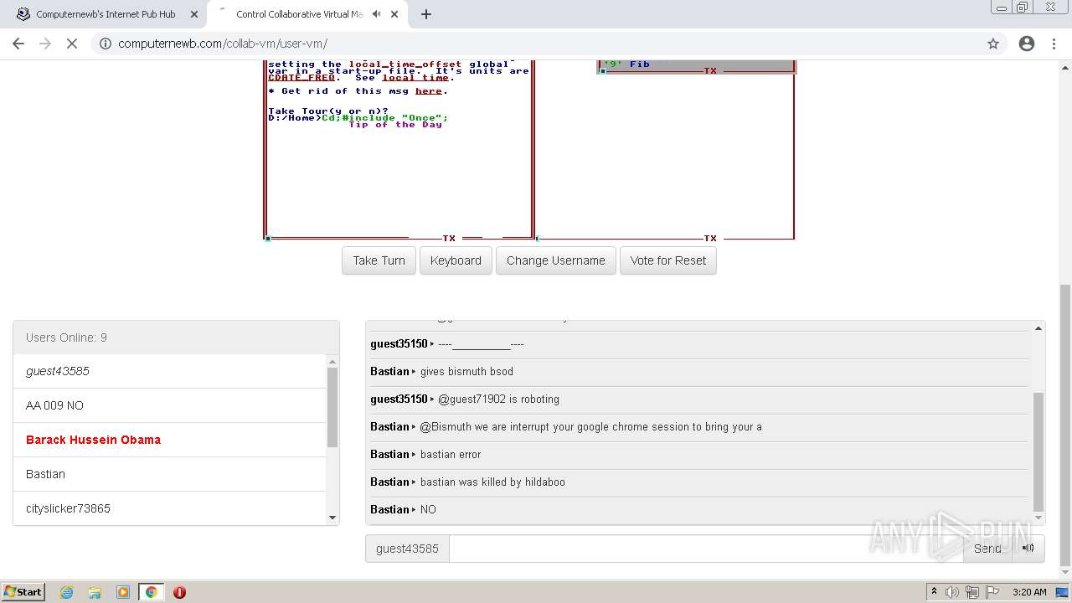Open a new browser tab

coord(426,14)
